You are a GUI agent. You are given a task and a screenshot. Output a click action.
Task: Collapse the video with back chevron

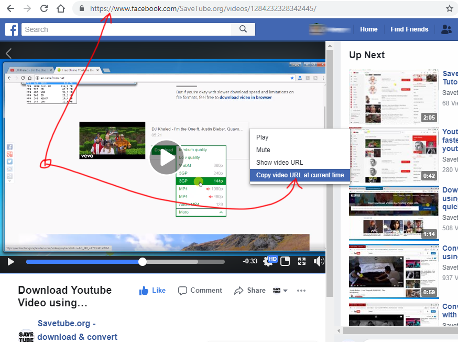coord(8,53)
